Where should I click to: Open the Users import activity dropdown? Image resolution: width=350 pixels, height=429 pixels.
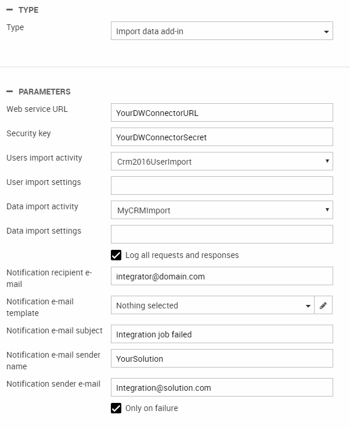(222, 161)
